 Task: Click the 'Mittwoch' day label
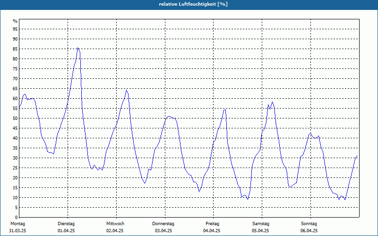(115, 224)
